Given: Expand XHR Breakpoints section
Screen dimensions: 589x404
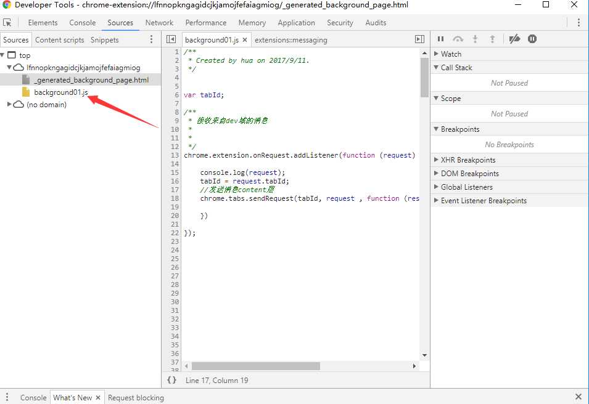Looking at the screenshot, I should coord(436,160).
